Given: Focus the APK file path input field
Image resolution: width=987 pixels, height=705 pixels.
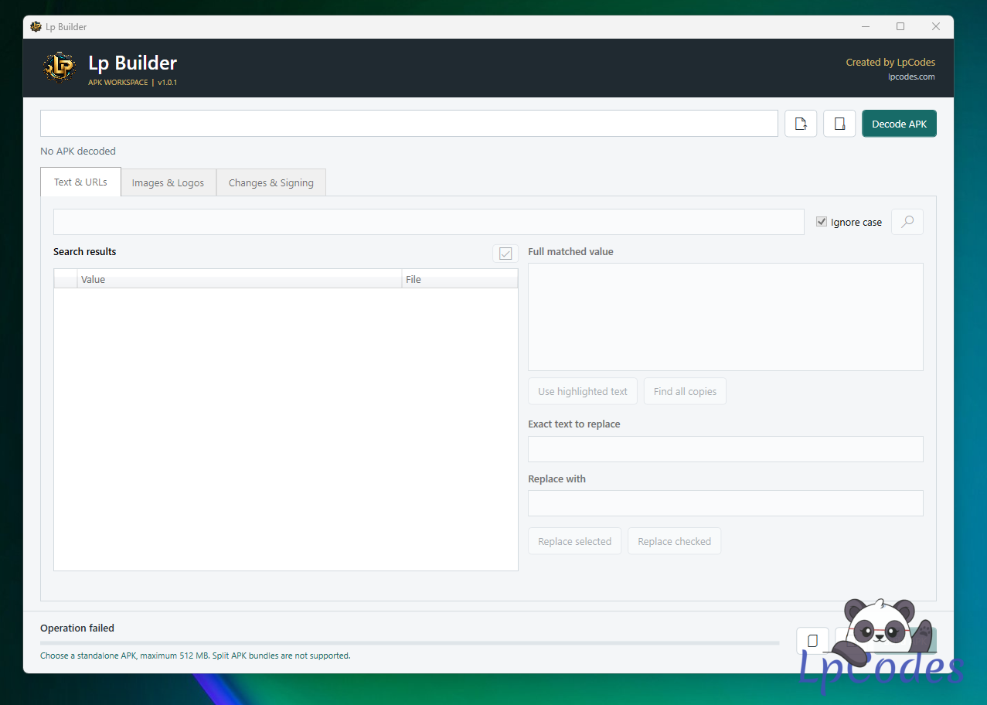Looking at the screenshot, I should pyautogui.click(x=409, y=124).
